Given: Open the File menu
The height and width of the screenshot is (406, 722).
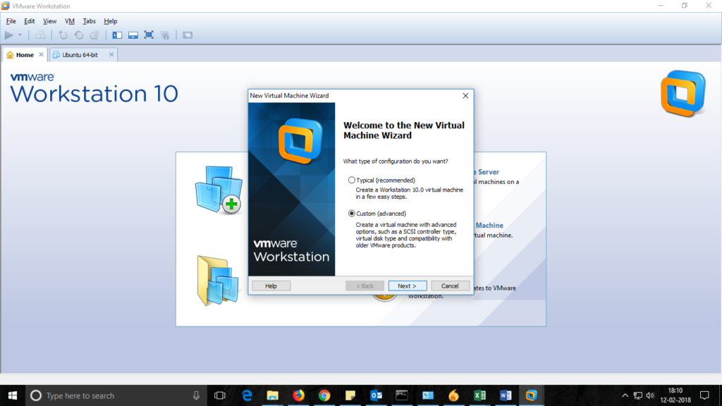Looking at the screenshot, I should [x=11, y=21].
